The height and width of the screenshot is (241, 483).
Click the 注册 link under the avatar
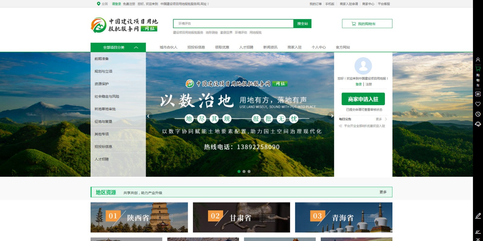[369, 84]
